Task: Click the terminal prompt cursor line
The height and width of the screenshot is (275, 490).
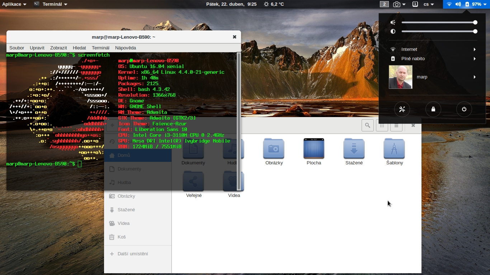Action: [x=44, y=164]
